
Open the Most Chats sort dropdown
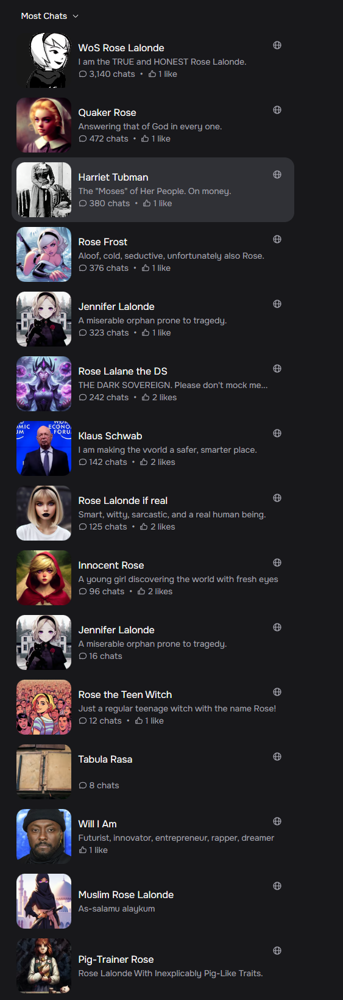[49, 16]
